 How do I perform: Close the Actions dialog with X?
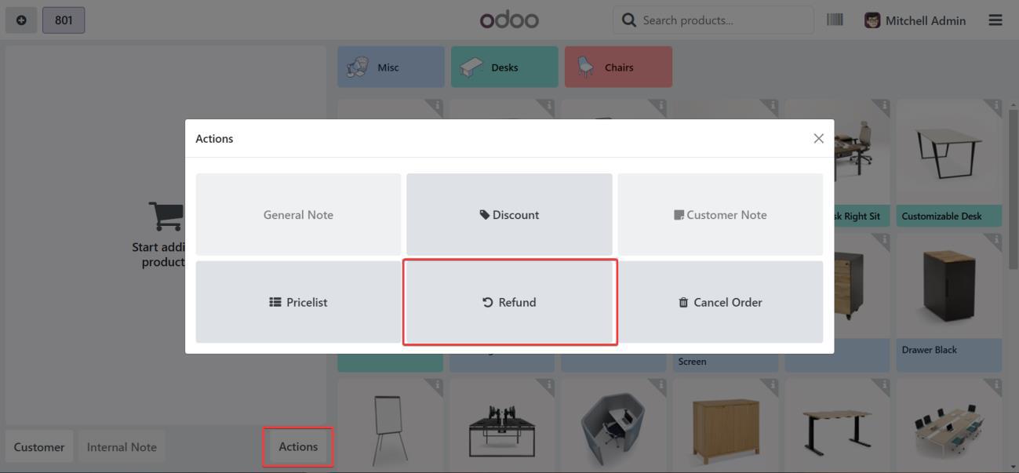(818, 138)
